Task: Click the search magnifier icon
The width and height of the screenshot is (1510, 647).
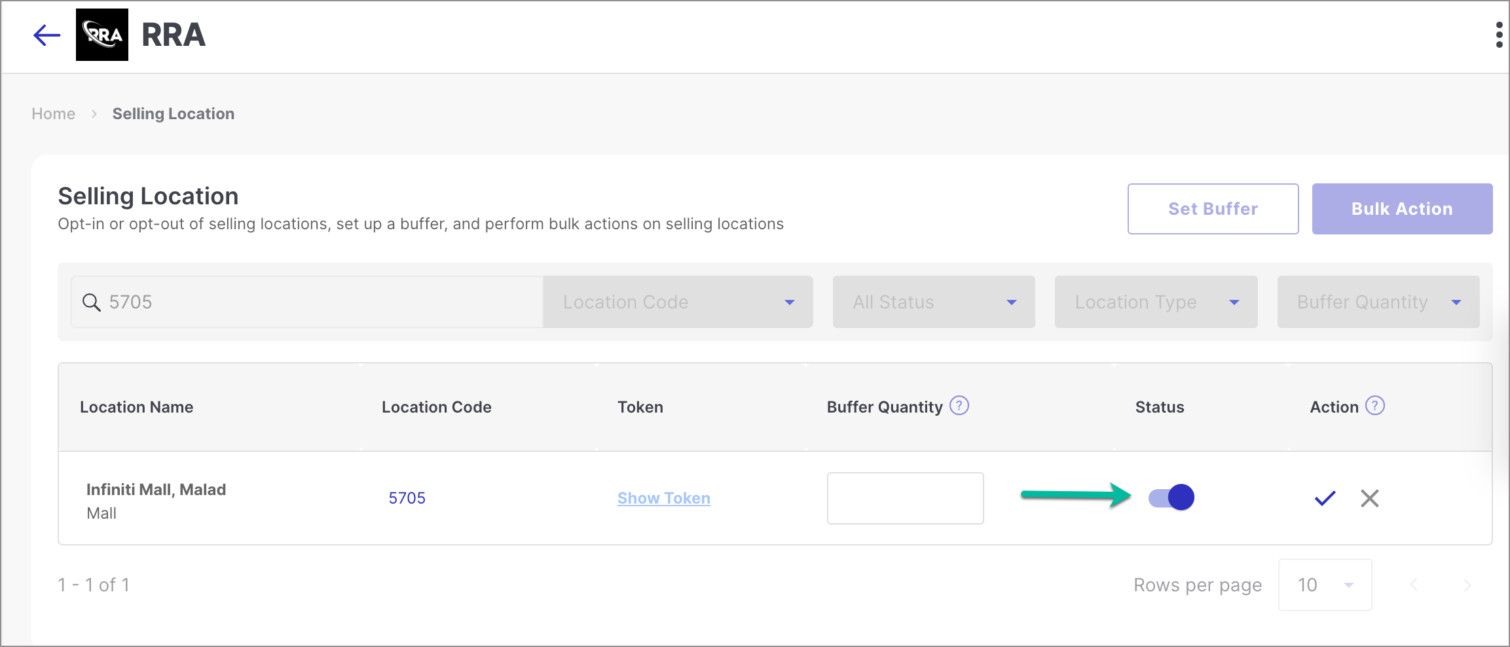Action: 91,302
